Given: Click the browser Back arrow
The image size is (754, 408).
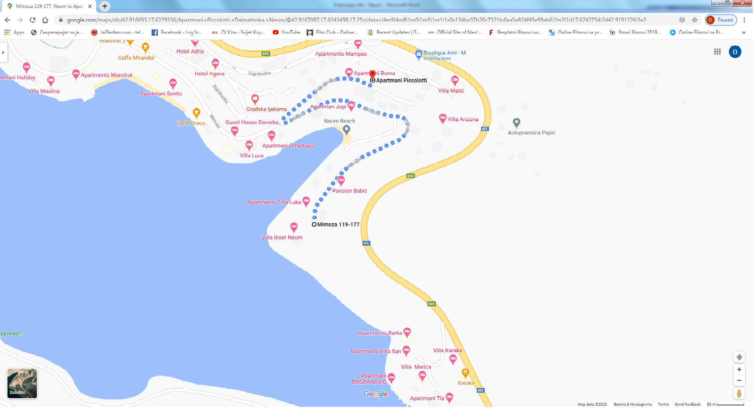Looking at the screenshot, I should point(7,20).
